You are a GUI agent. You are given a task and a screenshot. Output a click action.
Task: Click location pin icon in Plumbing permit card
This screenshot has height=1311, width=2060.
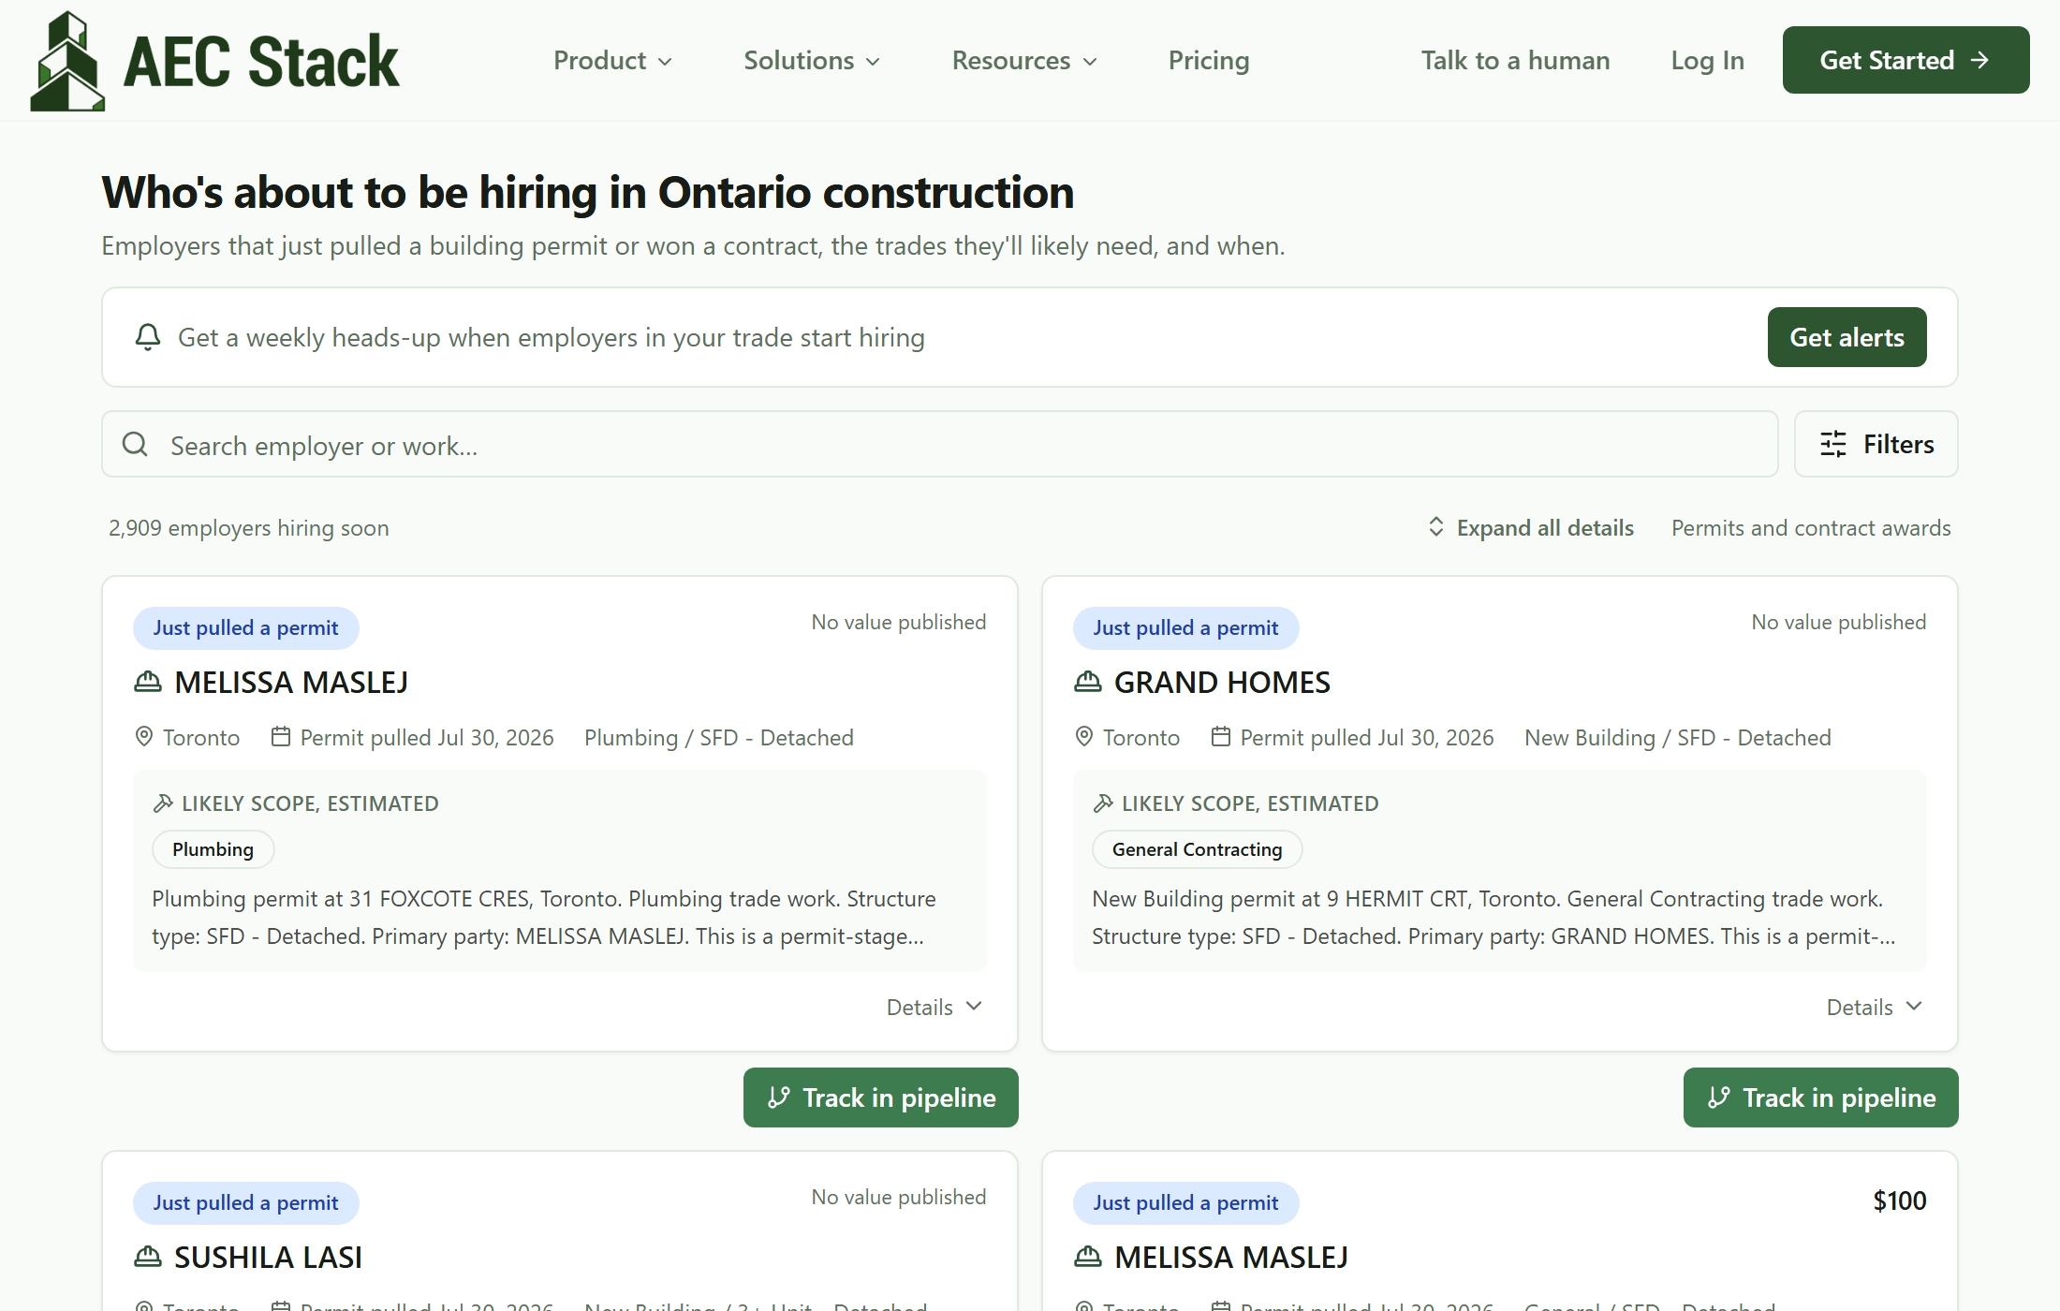[x=144, y=737]
